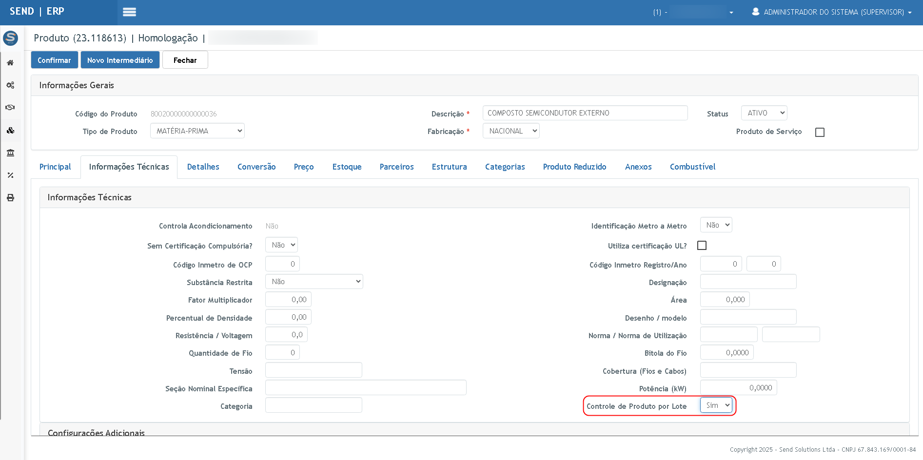This screenshot has height=460, width=923.
Task: Enable the Produto de Serviço checkbox
Action: (x=820, y=132)
